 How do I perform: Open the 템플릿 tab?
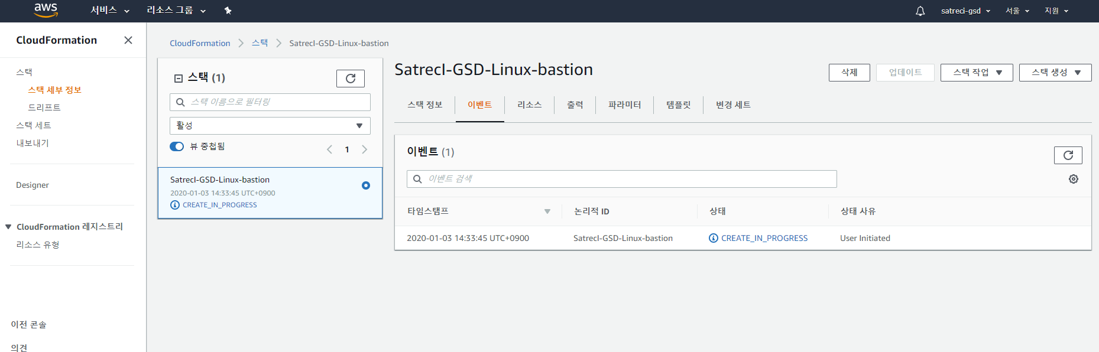coord(678,105)
